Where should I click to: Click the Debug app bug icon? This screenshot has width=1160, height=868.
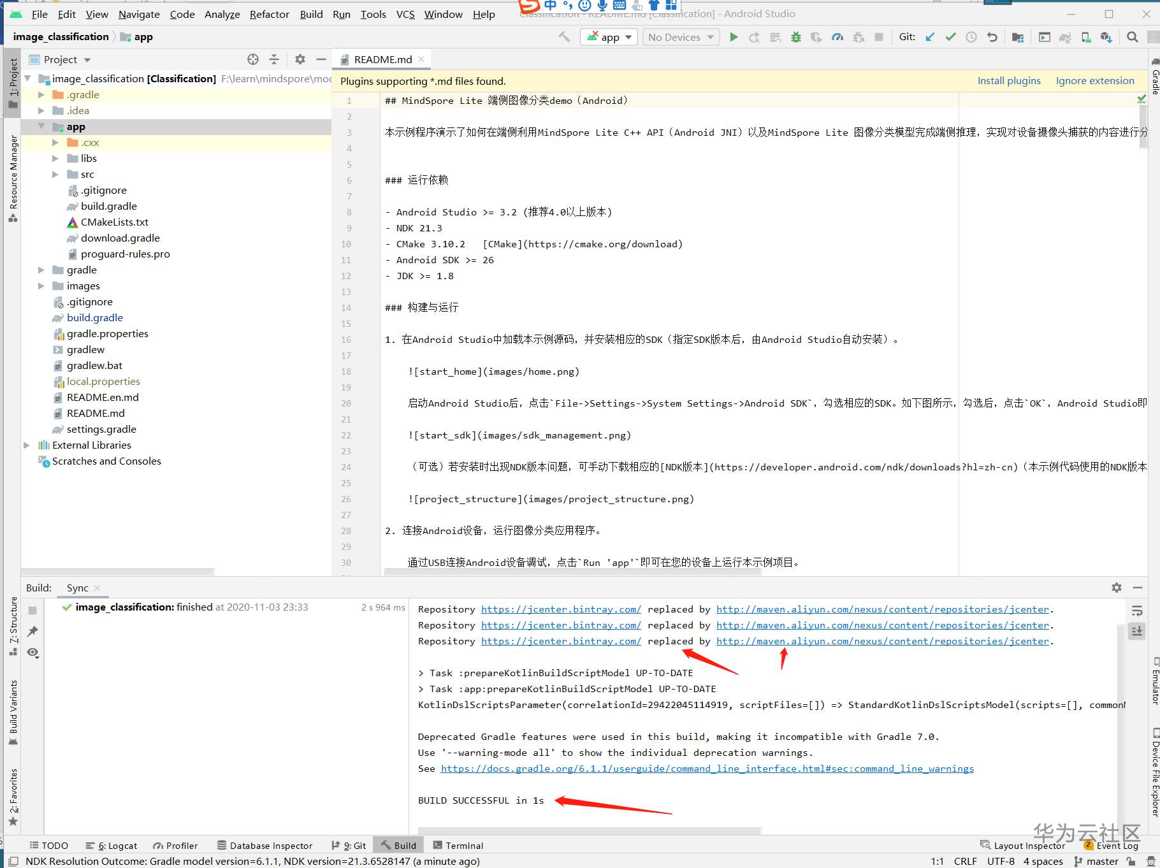[x=796, y=37]
